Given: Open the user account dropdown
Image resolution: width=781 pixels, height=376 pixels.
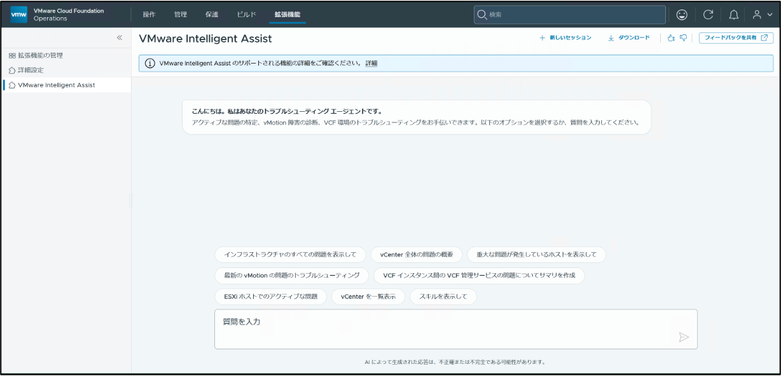Looking at the screenshot, I should coord(763,15).
